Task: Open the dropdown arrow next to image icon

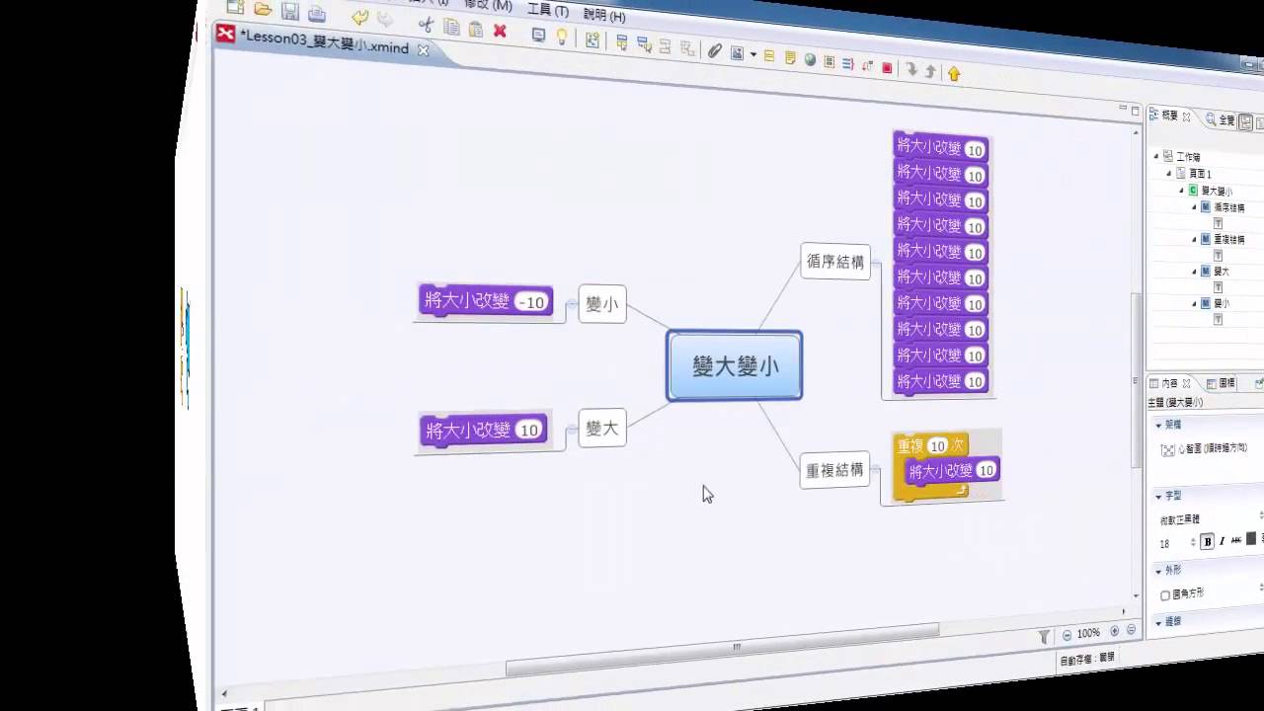Action: [x=753, y=55]
